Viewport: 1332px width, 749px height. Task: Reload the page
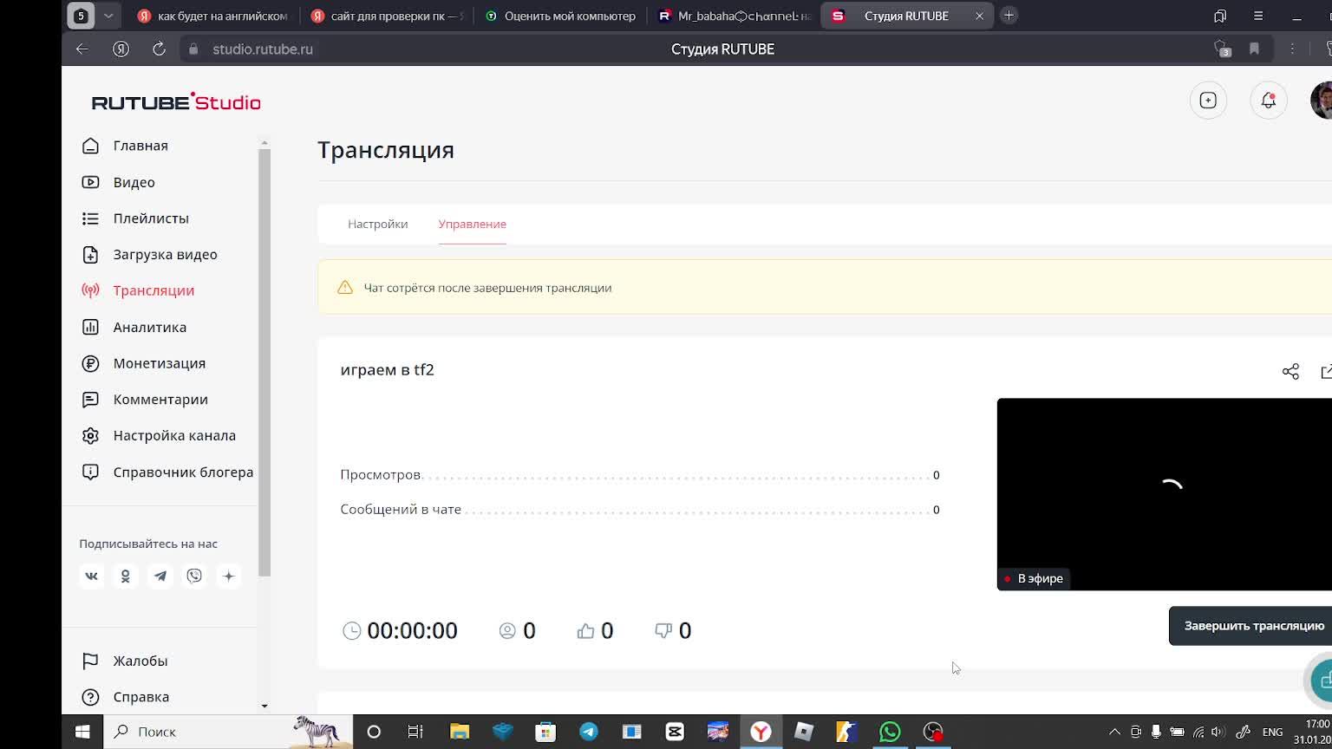[x=159, y=49]
